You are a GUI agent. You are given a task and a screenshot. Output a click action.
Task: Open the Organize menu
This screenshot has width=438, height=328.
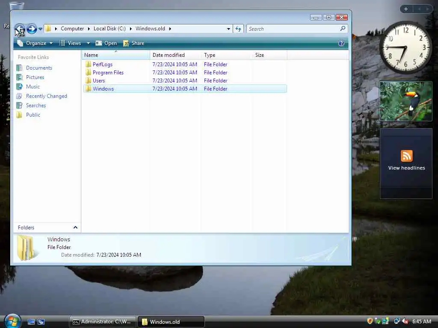coord(35,43)
